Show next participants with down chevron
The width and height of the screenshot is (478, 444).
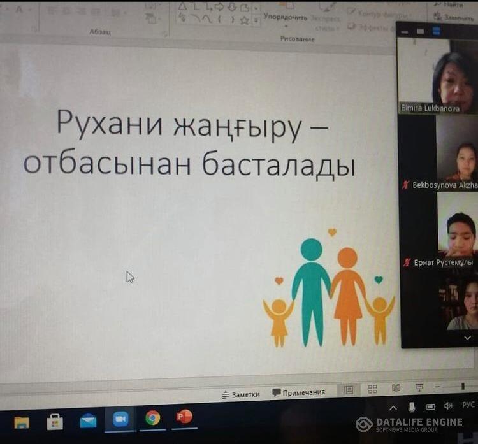click(x=467, y=338)
